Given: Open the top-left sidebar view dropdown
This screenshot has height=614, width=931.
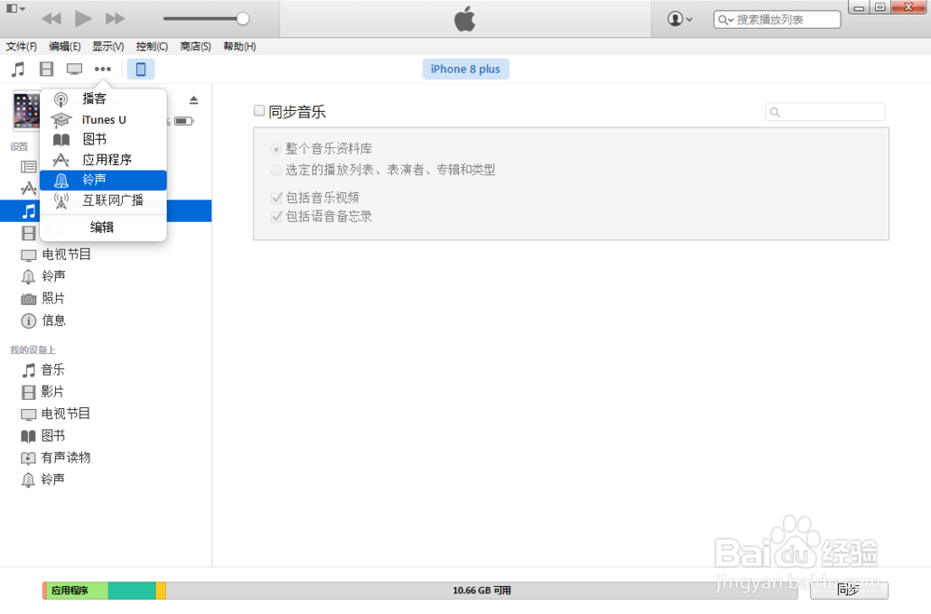Looking at the screenshot, I should (16, 9).
